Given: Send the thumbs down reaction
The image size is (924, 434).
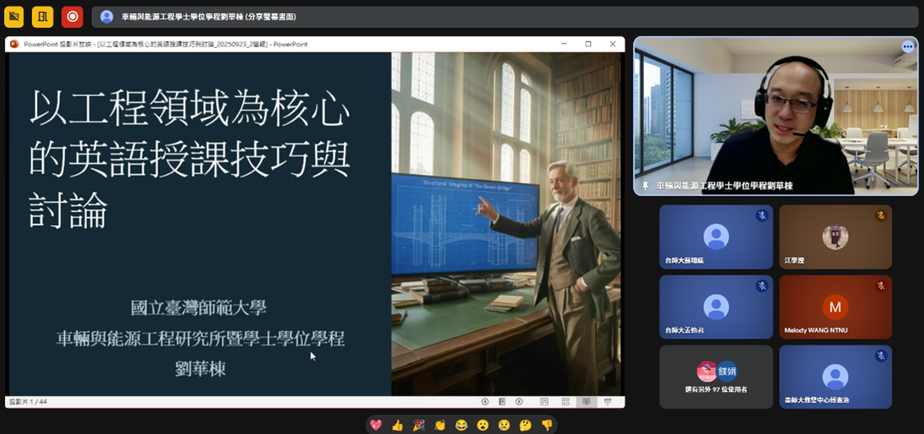Looking at the screenshot, I should click(546, 425).
